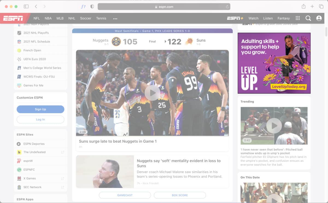Click the Sign Up button
Screen dimensions: 328x203
(40, 109)
